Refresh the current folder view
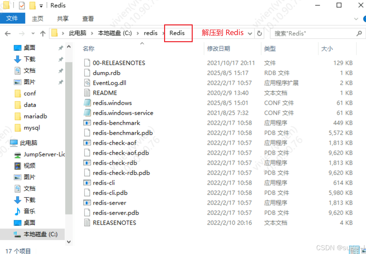Image resolution: width=366 pixels, height=254 pixels. point(259,34)
